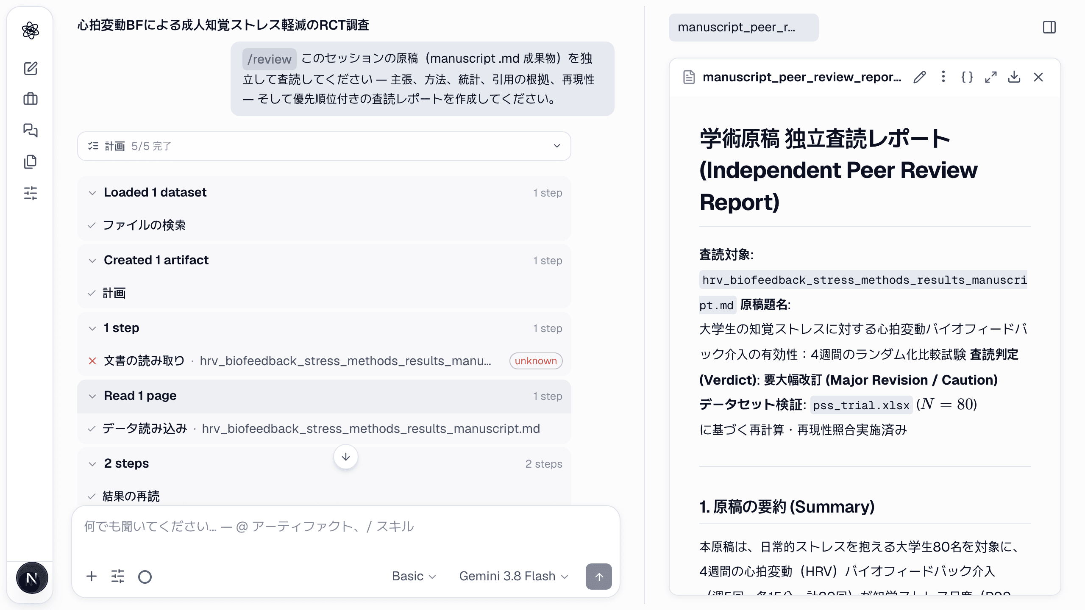Click the conversation title 心拍変動BF

point(223,25)
